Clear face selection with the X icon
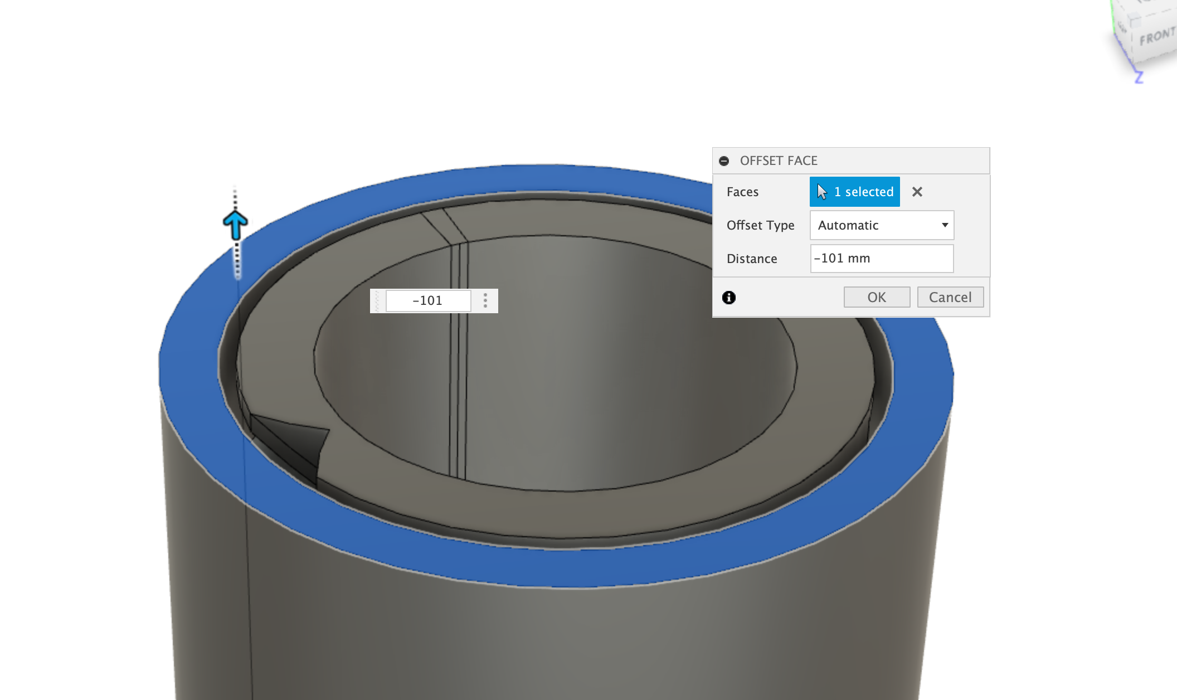 click(x=917, y=192)
